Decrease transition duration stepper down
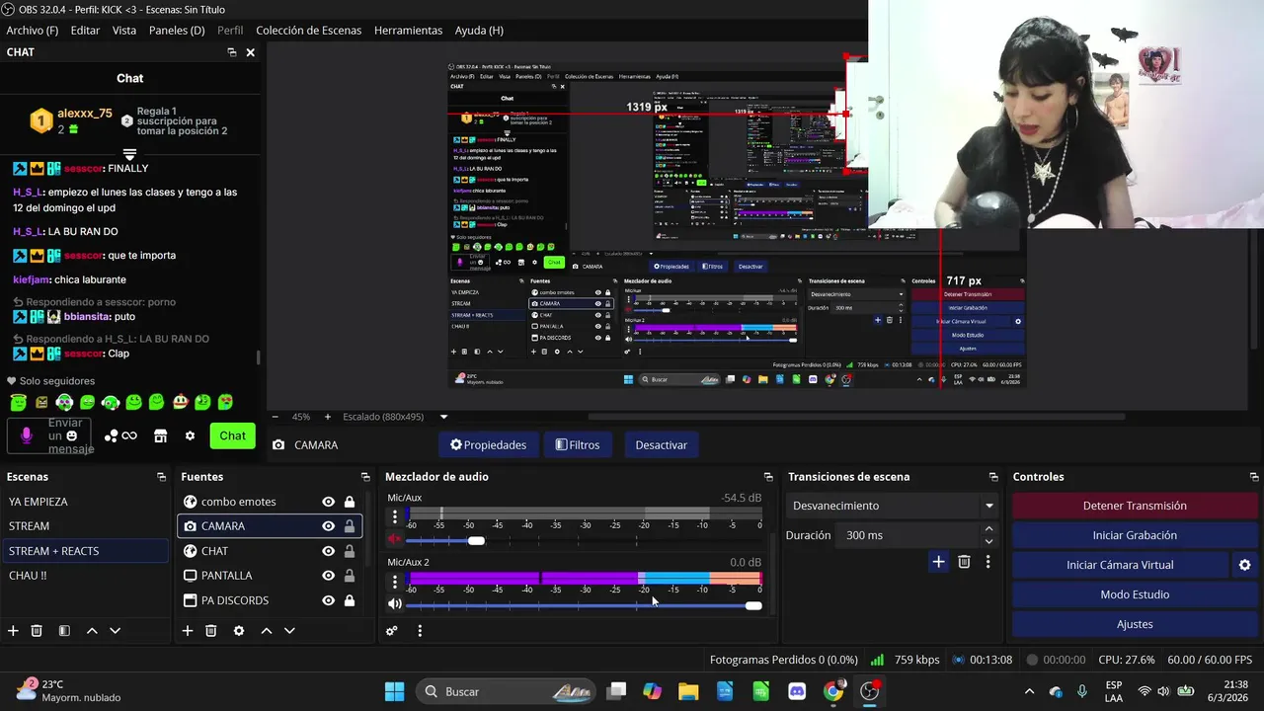 click(x=988, y=541)
